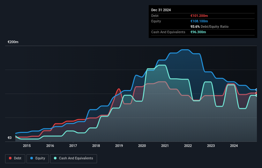Click the 2021 x-axis label
262x168 pixels.
click(165, 146)
